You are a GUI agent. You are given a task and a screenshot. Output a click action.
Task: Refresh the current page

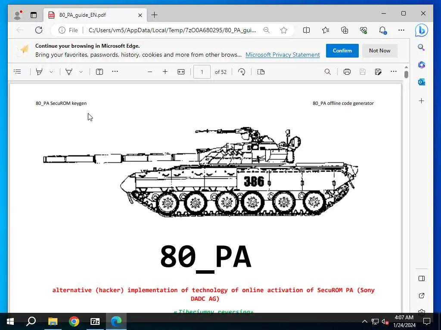[39, 30]
